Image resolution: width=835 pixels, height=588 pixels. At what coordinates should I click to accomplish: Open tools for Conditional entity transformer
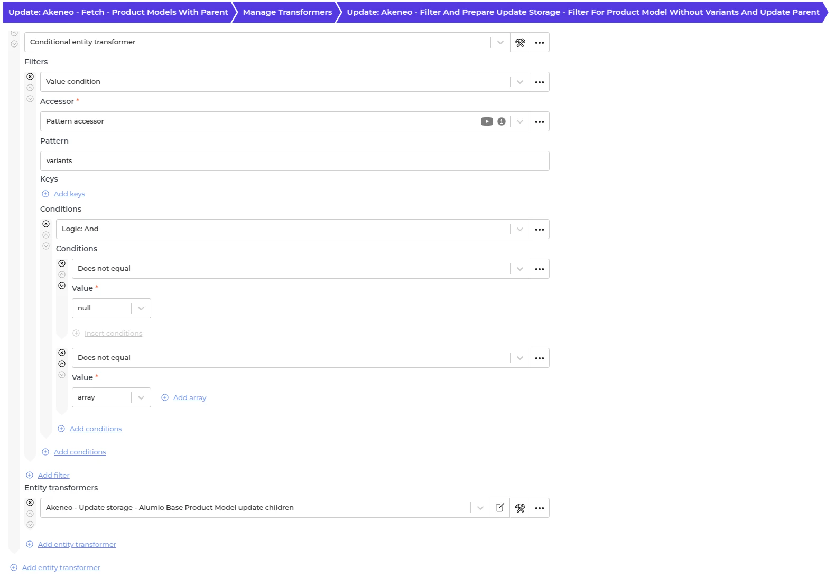click(x=520, y=42)
